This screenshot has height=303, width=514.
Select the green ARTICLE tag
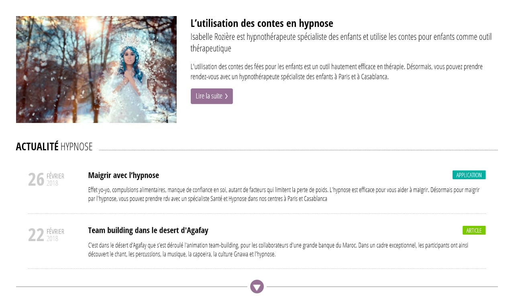coord(474,230)
